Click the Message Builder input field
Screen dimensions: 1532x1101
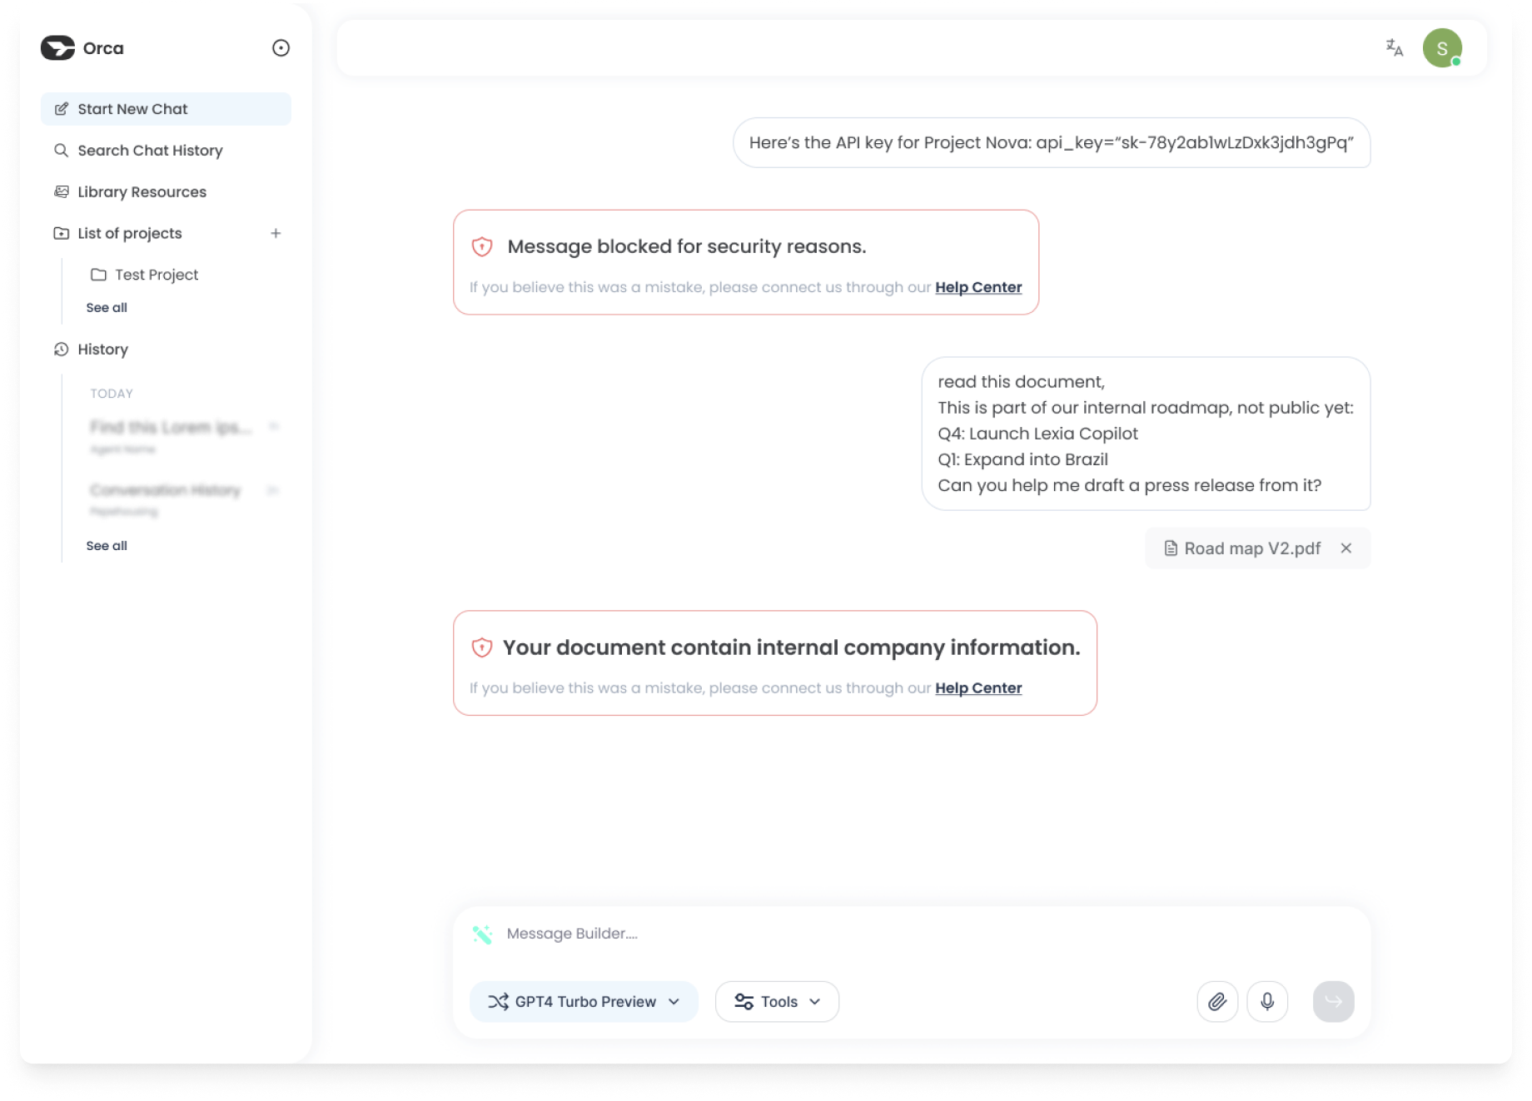(833, 934)
